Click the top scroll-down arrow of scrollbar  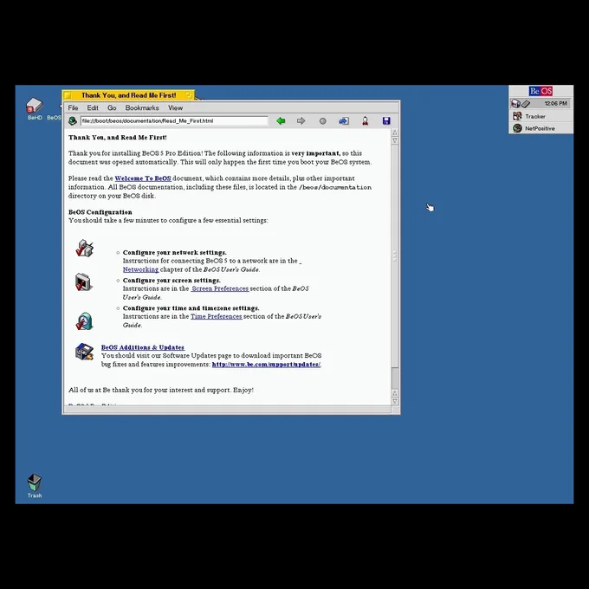pyautogui.click(x=395, y=140)
